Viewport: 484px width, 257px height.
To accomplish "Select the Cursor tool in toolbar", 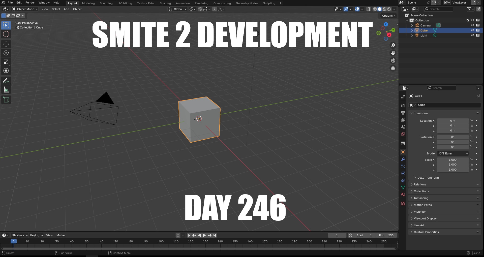I will [x=6, y=34].
